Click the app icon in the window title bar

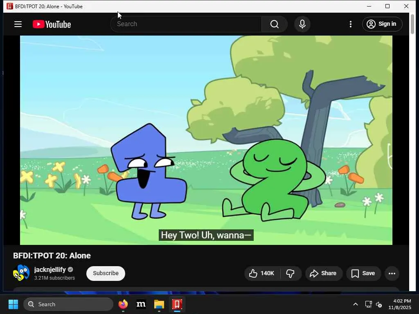pos(10,6)
